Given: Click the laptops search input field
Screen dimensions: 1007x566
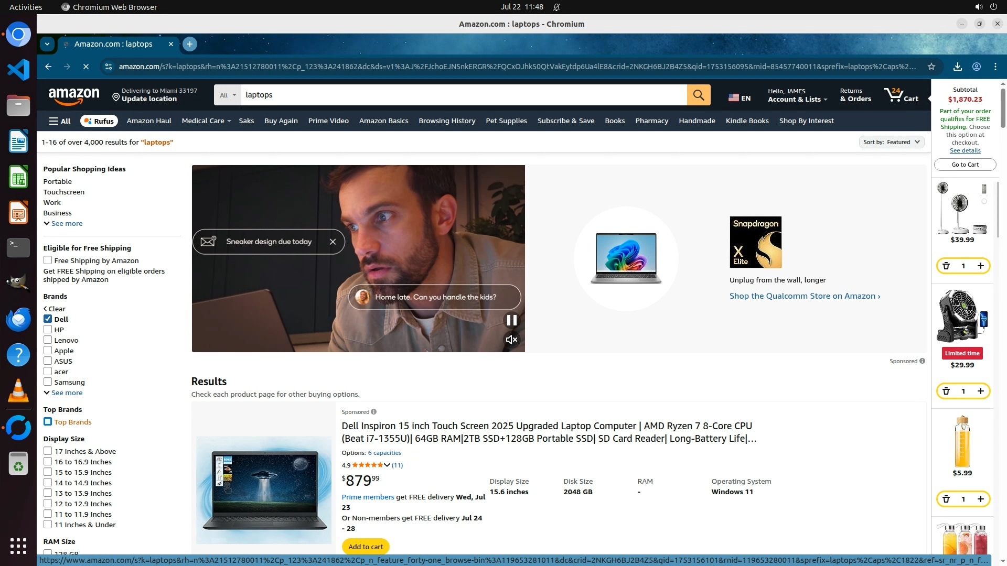Looking at the screenshot, I should coord(462,95).
